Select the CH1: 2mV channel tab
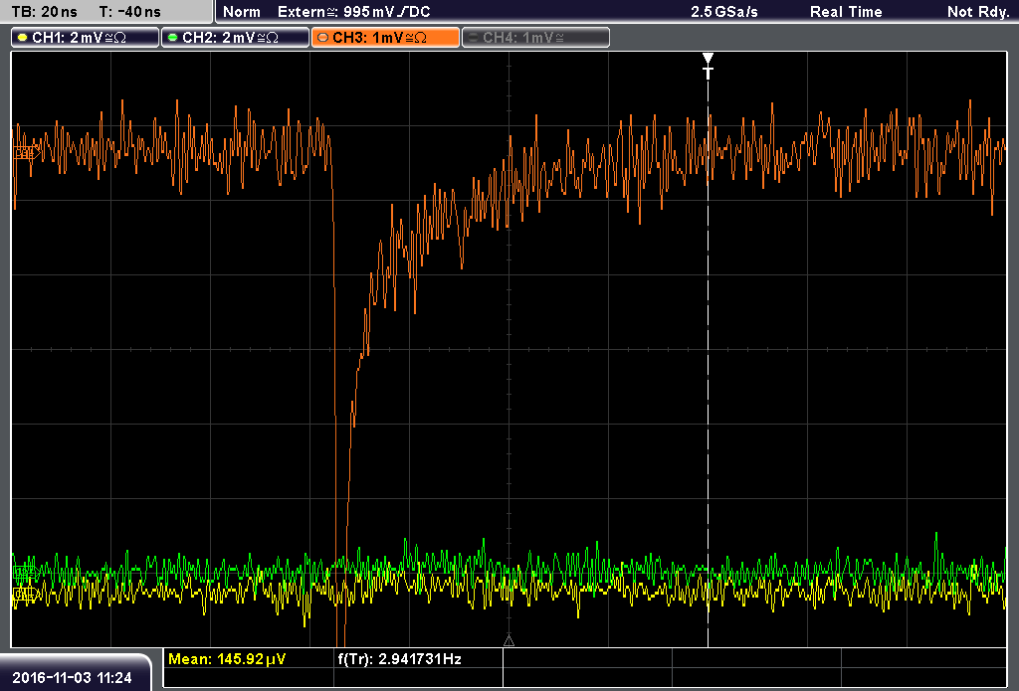The image size is (1019, 691). pos(86,38)
